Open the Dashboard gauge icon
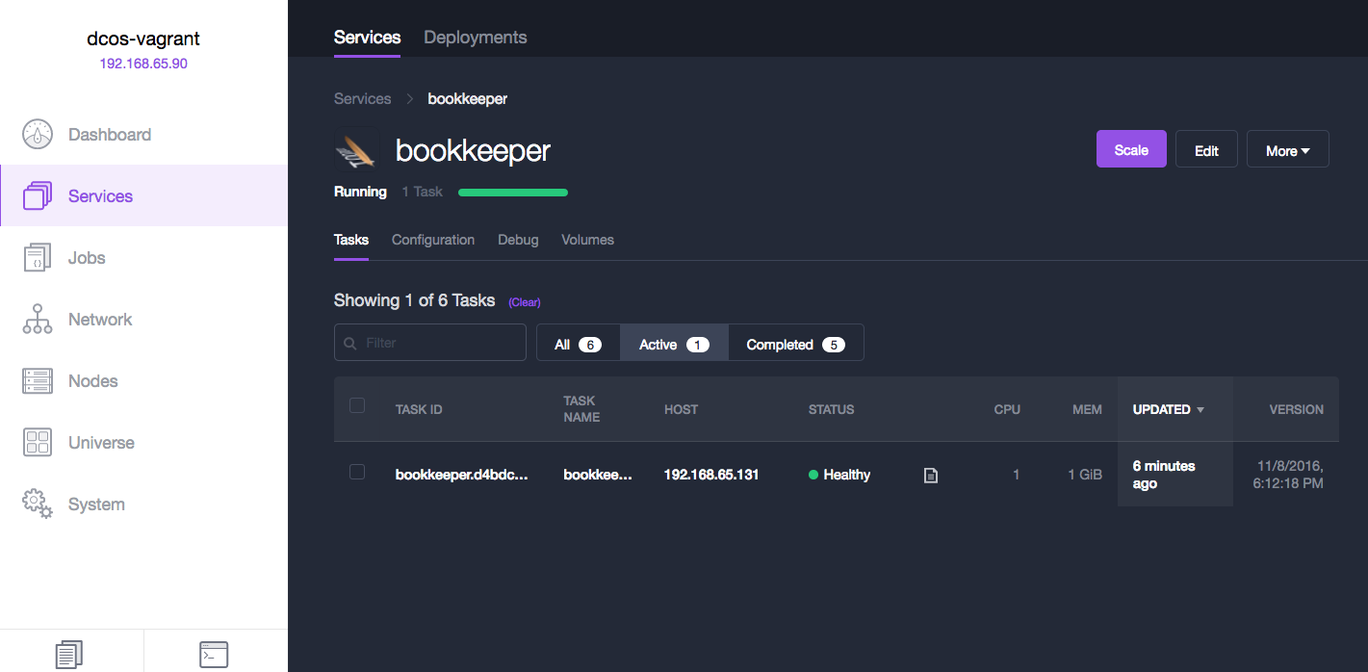This screenshot has height=672, width=1368. click(x=38, y=135)
